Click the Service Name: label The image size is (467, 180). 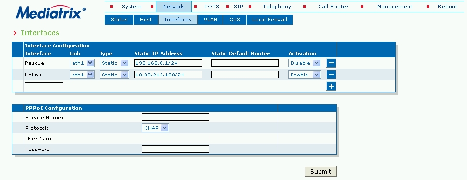(44, 118)
